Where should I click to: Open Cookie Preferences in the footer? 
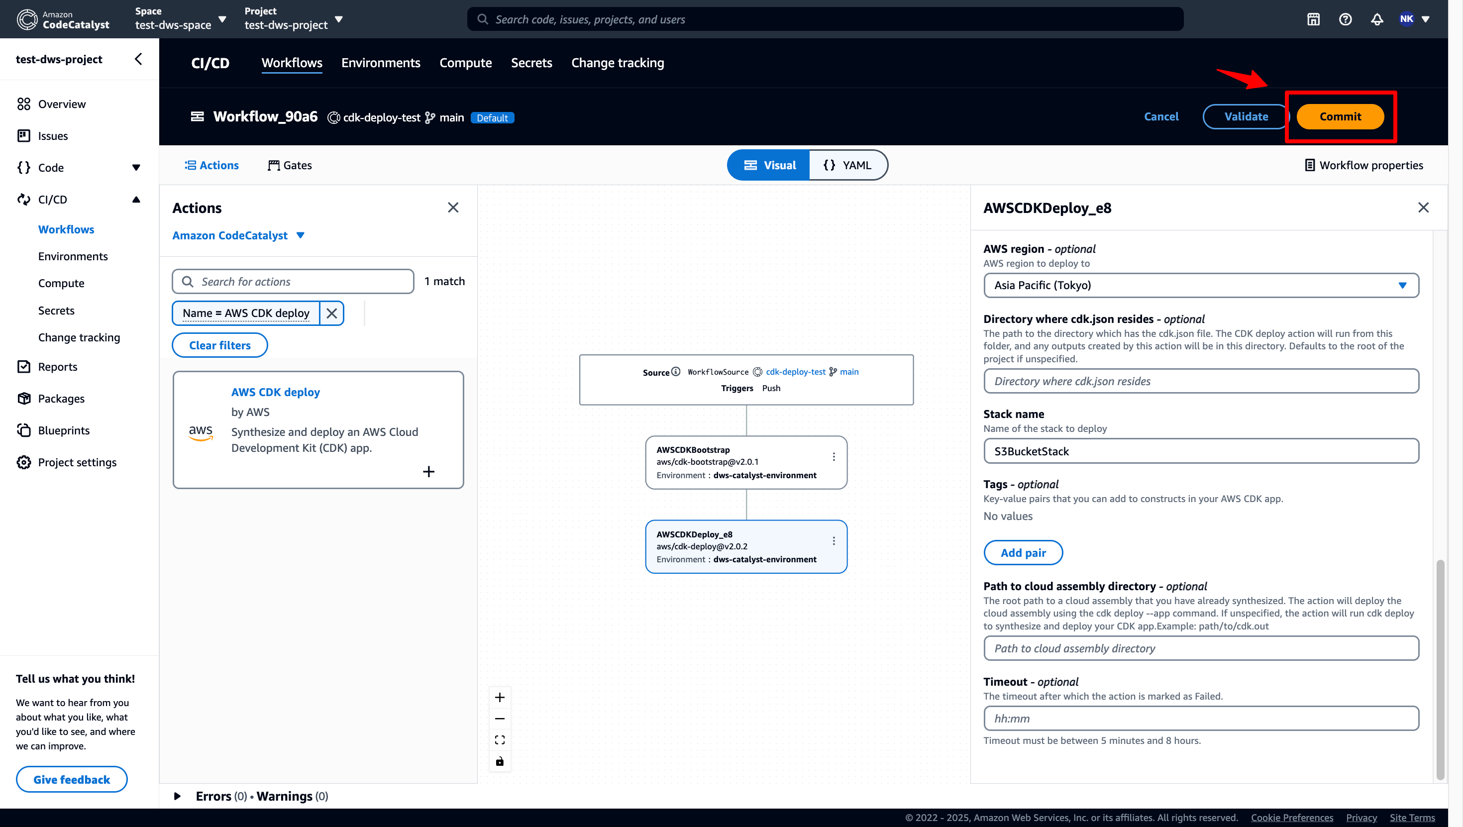click(x=1291, y=818)
